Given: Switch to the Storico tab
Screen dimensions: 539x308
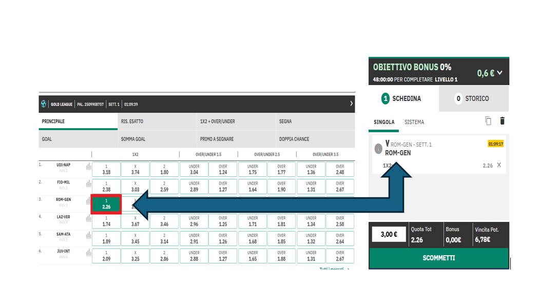Looking at the screenshot, I should point(473,98).
